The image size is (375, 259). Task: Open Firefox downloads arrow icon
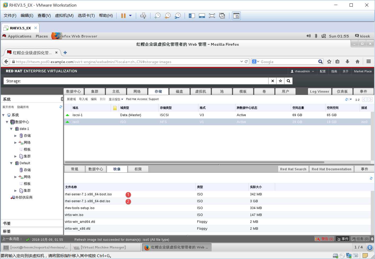point(347,62)
